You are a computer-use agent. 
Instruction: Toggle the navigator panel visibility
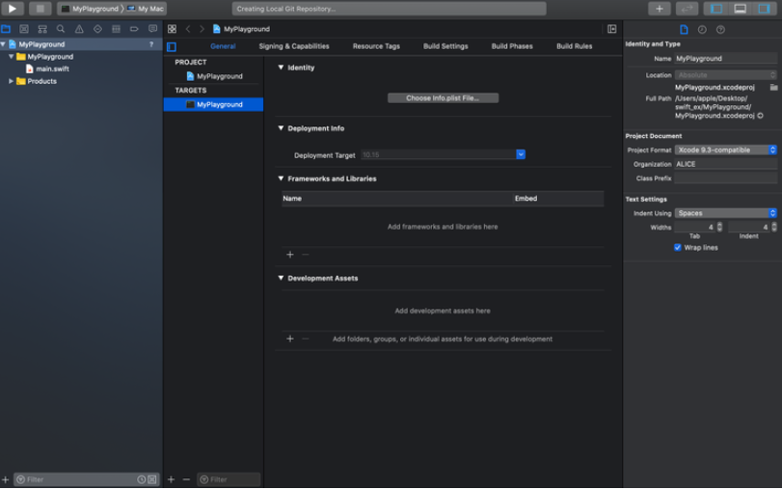(716, 9)
